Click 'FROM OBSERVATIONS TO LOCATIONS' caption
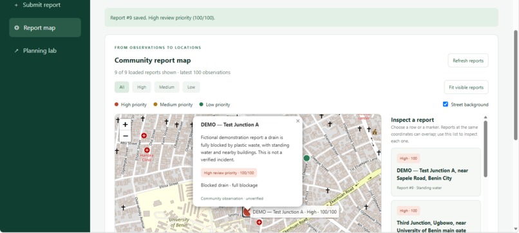Viewport: 519px width, 233px height. pos(158,48)
